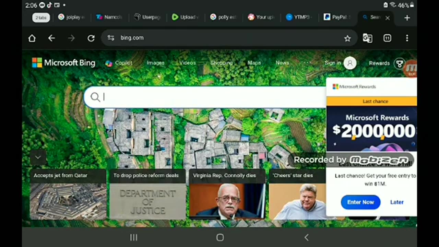Image resolution: width=439 pixels, height=247 pixels.
Task: Switch to the Upload tab
Action: point(185,17)
